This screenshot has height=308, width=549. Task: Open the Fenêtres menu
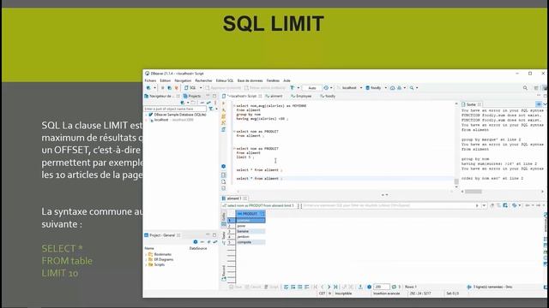[x=273, y=80]
